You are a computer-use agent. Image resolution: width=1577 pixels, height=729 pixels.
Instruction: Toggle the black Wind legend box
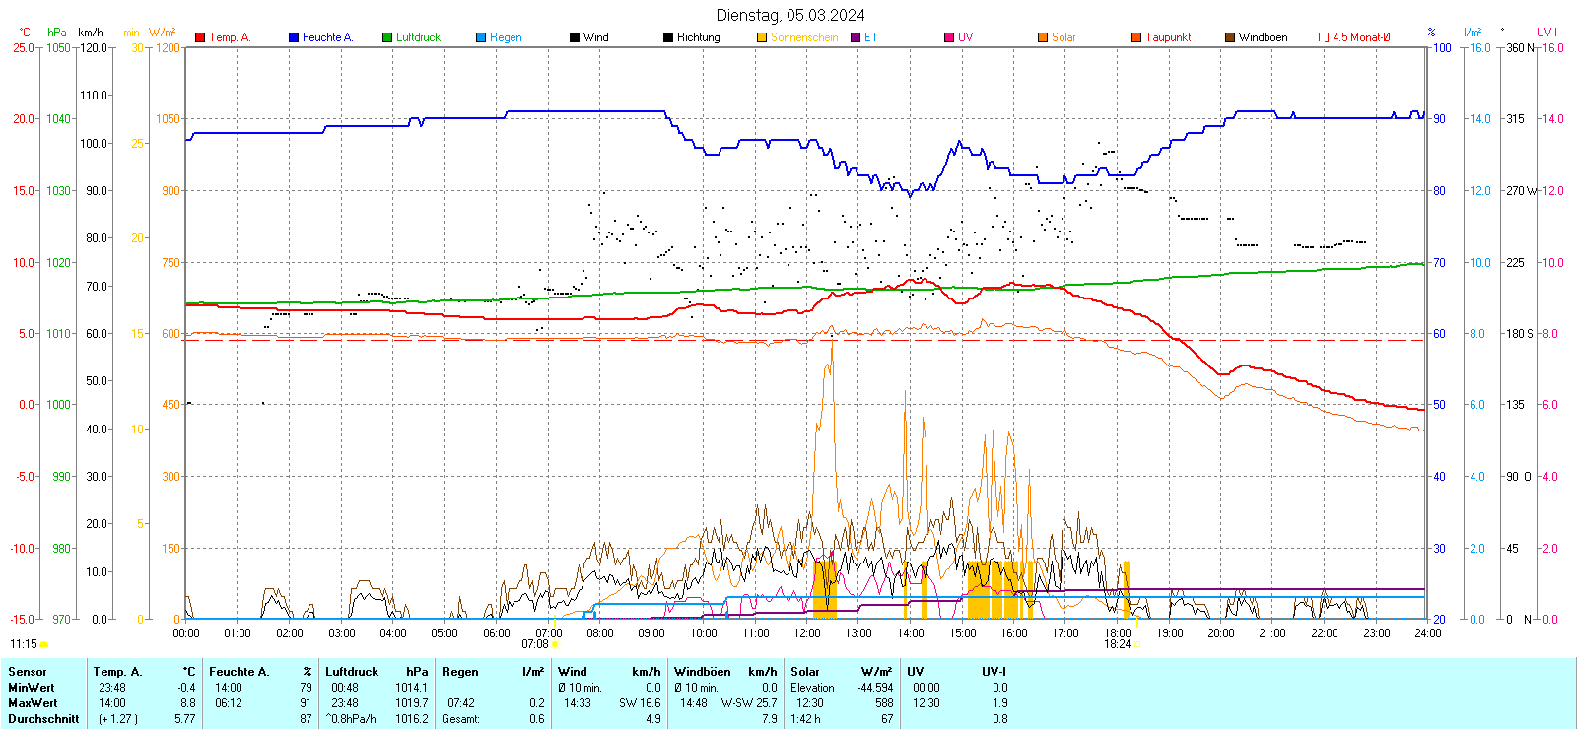coord(575,37)
